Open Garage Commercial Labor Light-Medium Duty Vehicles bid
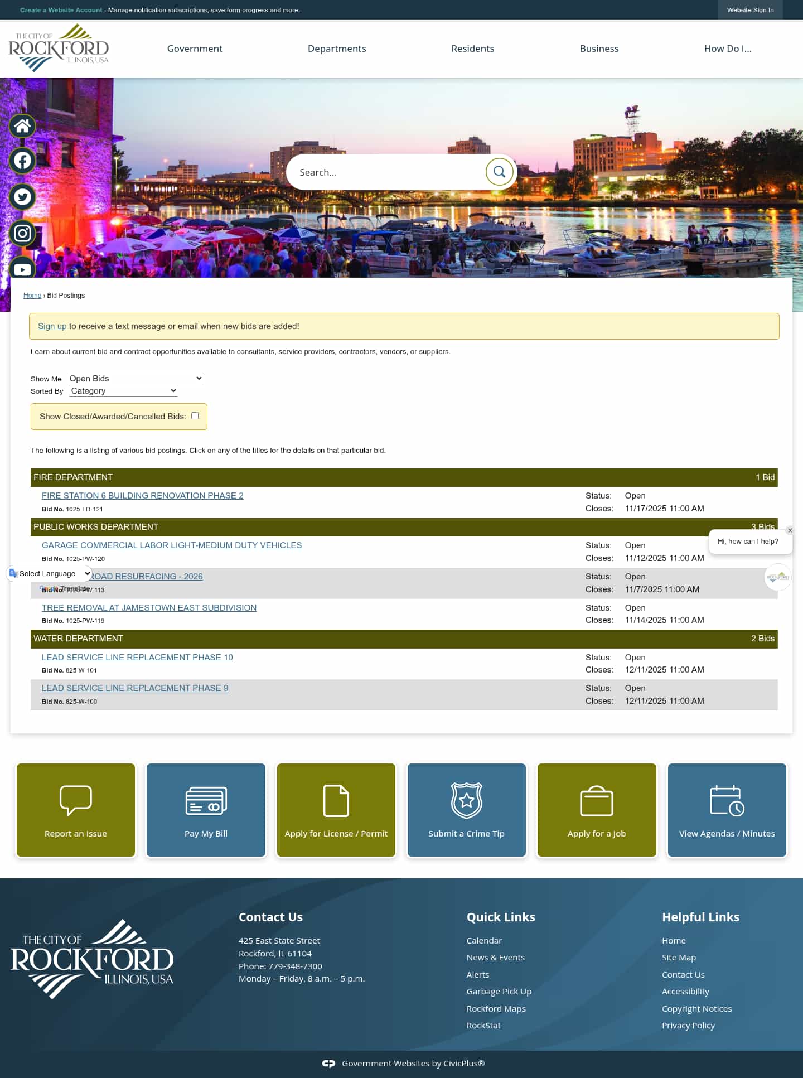The width and height of the screenshot is (803, 1078). pyautogui.click(x=172, y=545)
